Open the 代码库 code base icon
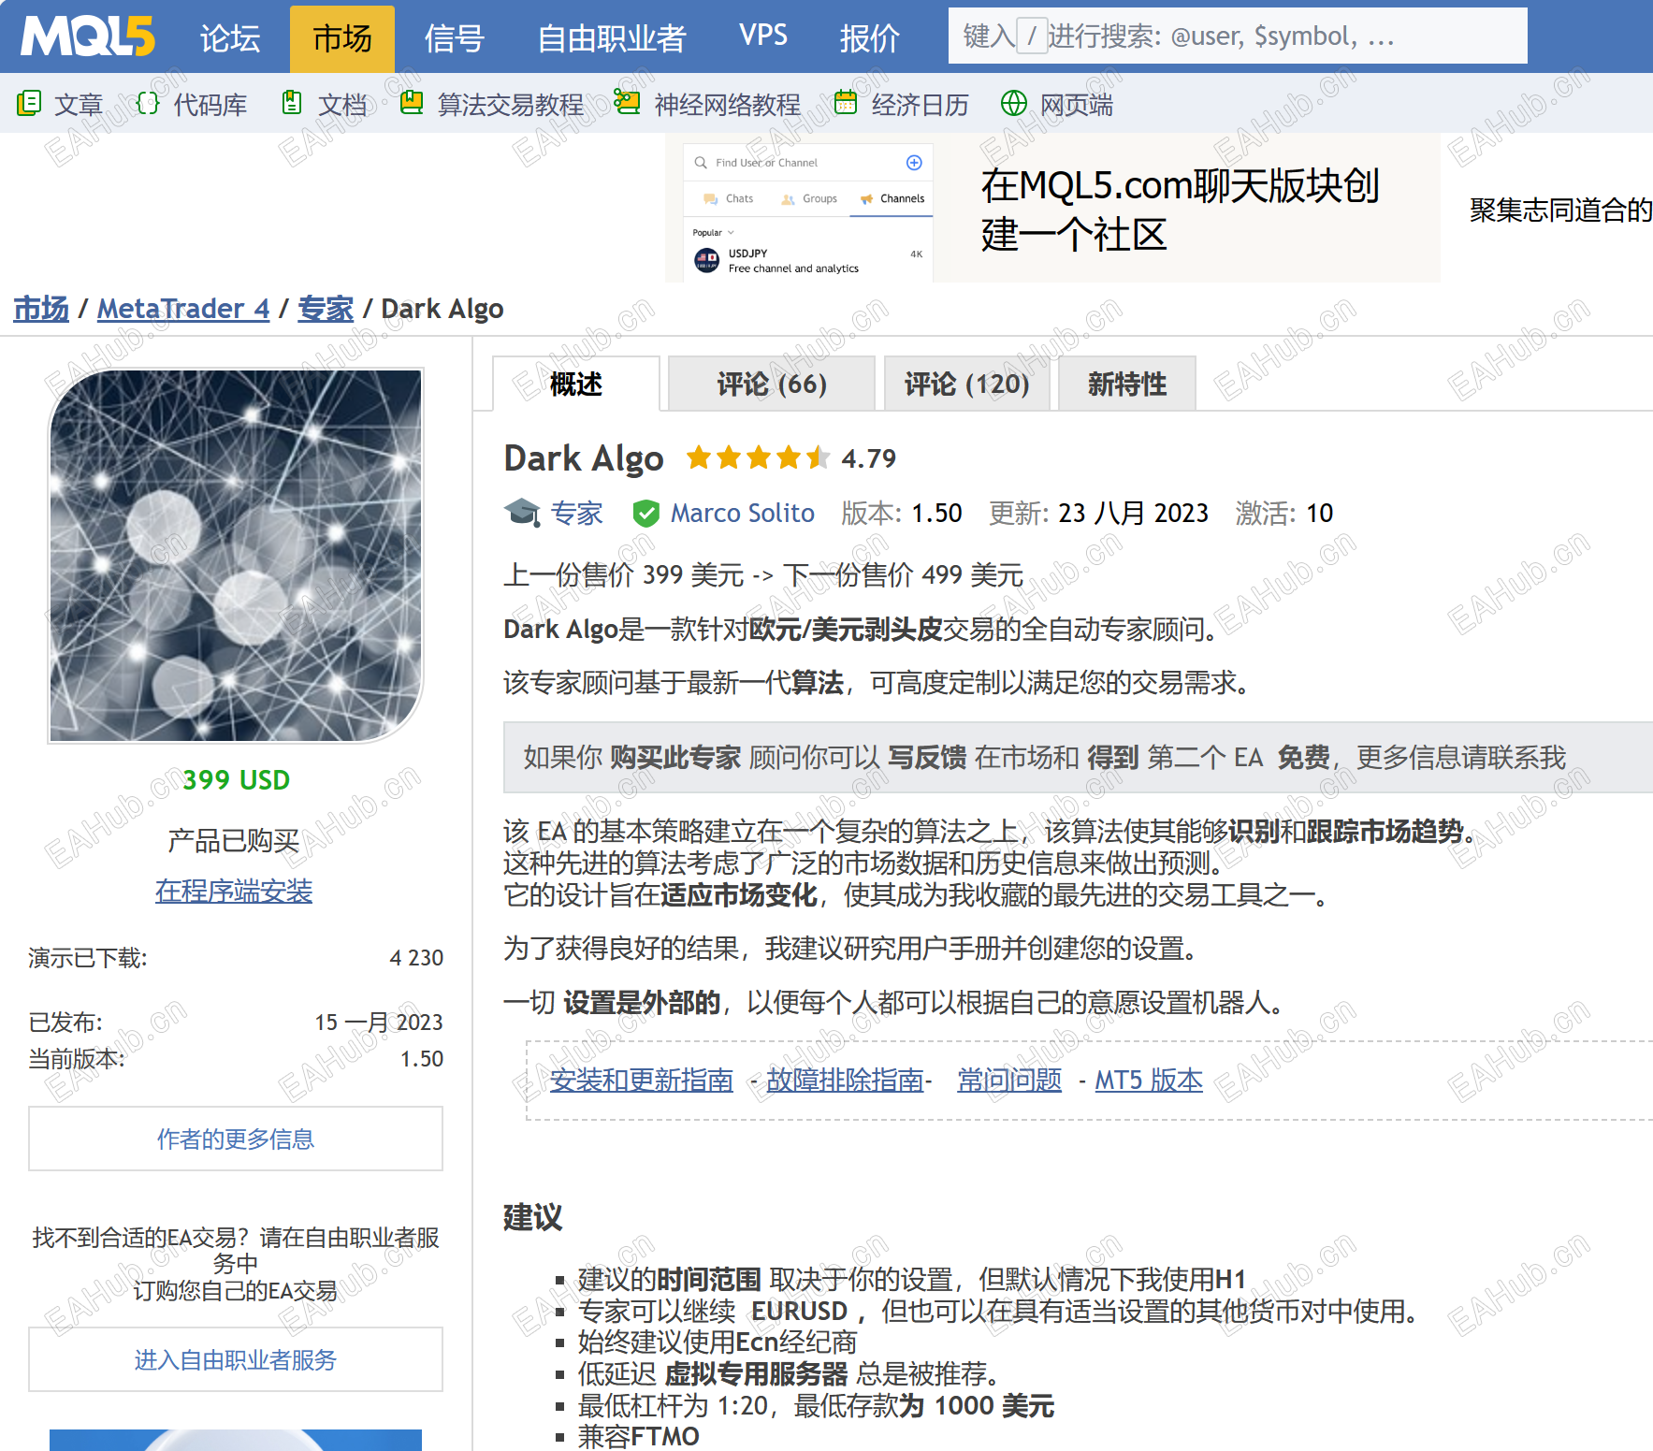 [148, 103]
